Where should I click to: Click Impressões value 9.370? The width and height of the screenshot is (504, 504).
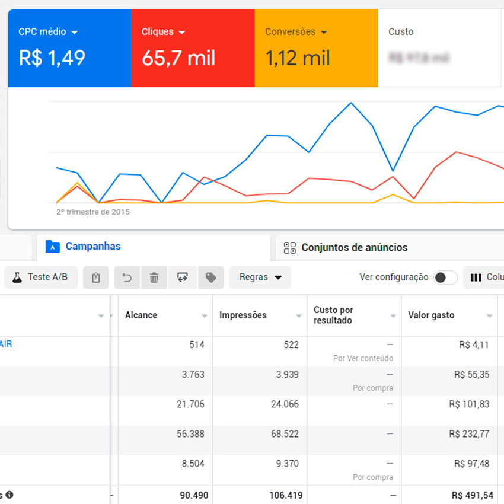[288, 464]
